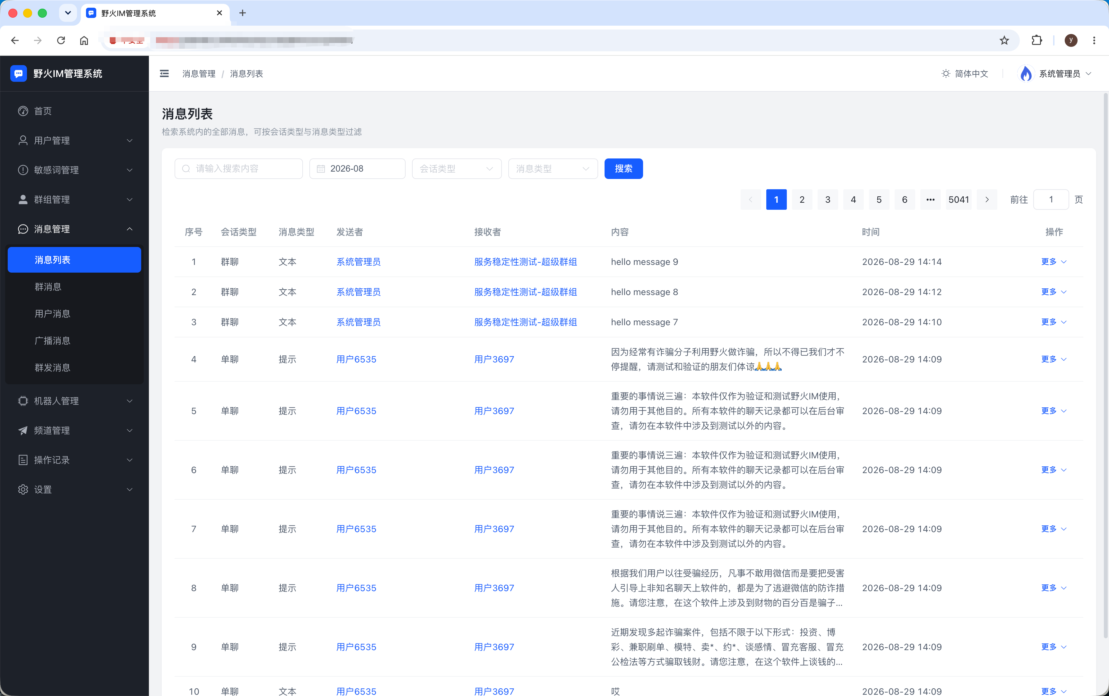Click the blue 搜索 button
Screen dimensions: 1109x696
(623, 169)
